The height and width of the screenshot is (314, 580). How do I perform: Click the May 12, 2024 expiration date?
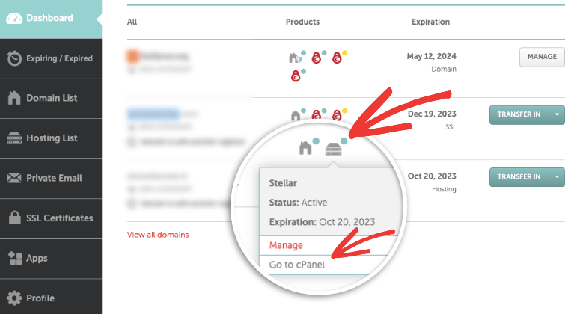(x=431, y=56)
